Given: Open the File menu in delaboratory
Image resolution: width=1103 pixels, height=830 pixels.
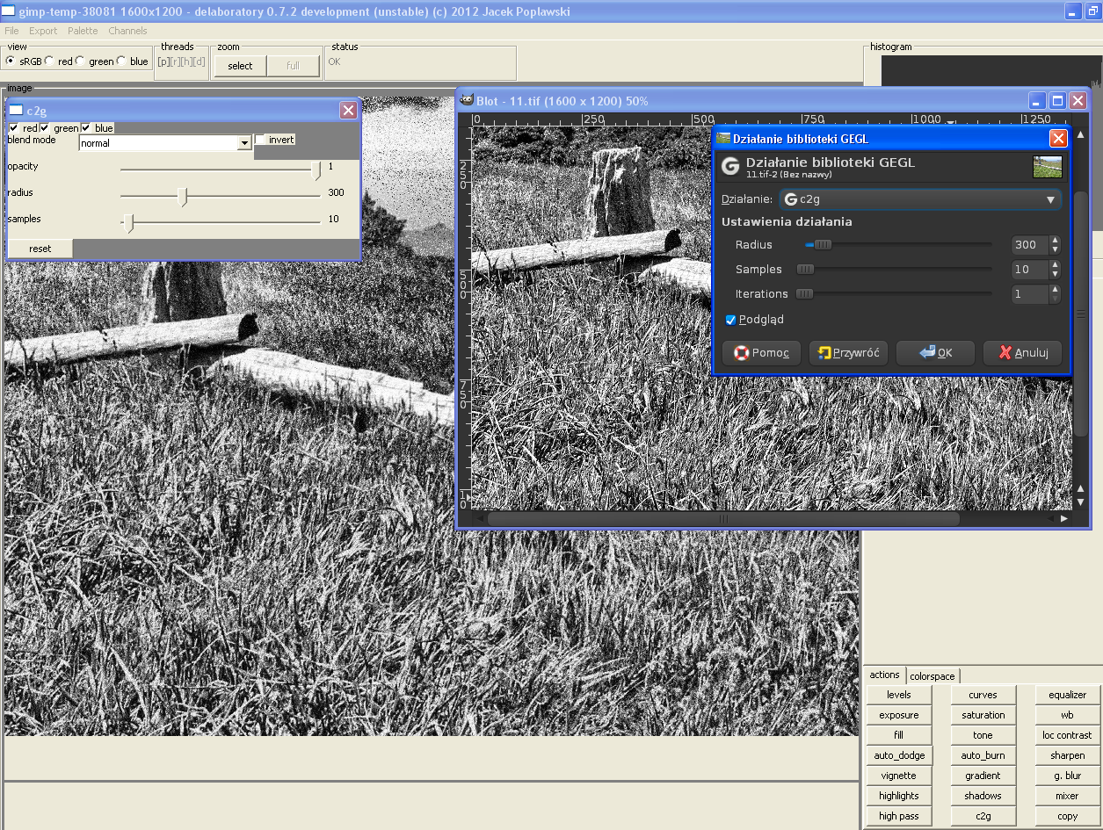Looking at the screenshot, I should click(11, 31).
